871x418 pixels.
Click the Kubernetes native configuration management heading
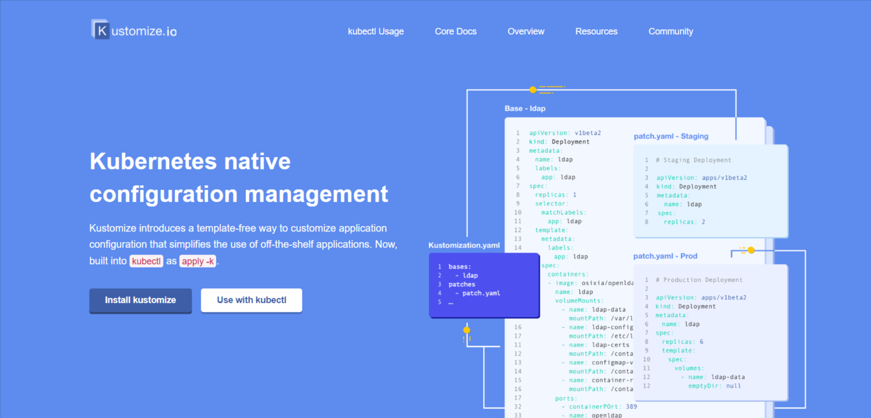point(239,178)
